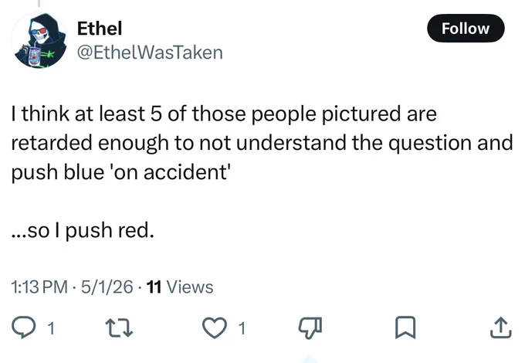Visit the @EthelWasTaken handle link

(150, 53)
